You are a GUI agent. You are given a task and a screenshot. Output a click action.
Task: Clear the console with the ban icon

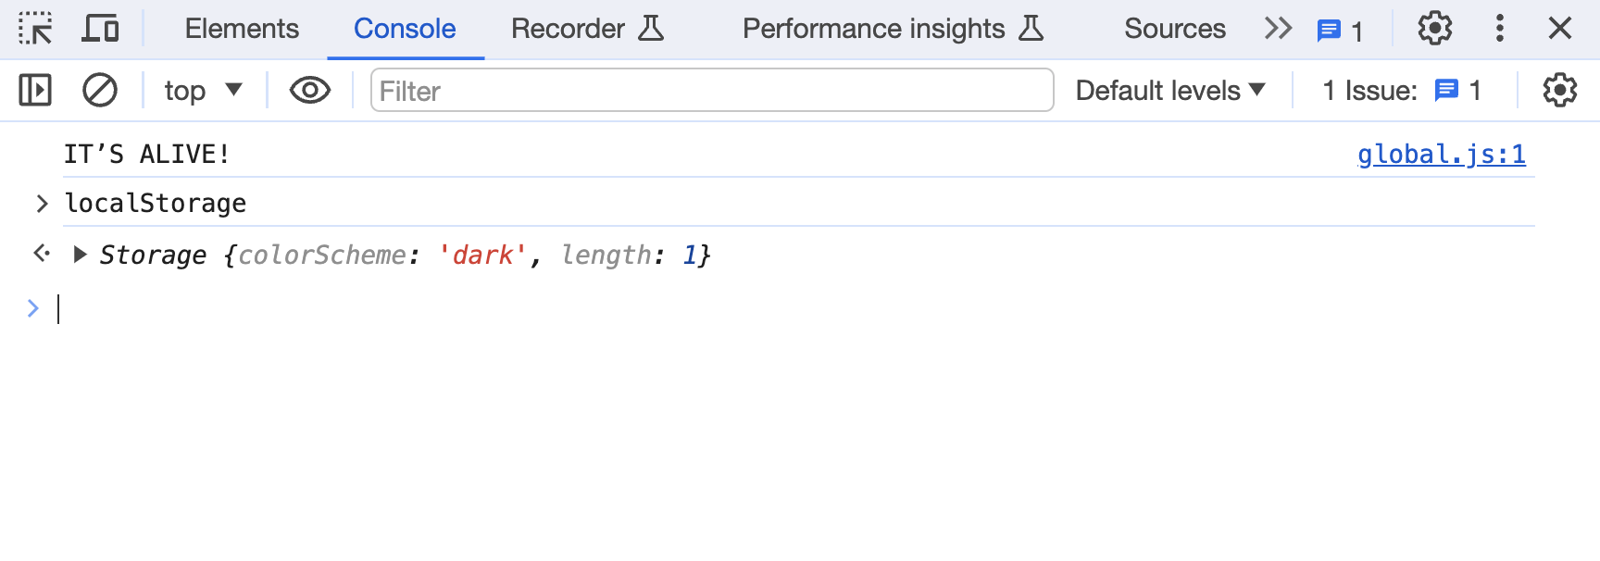coord(100,91)
